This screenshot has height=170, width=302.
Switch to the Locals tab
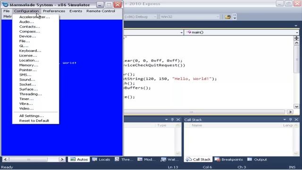coord(101,160)
